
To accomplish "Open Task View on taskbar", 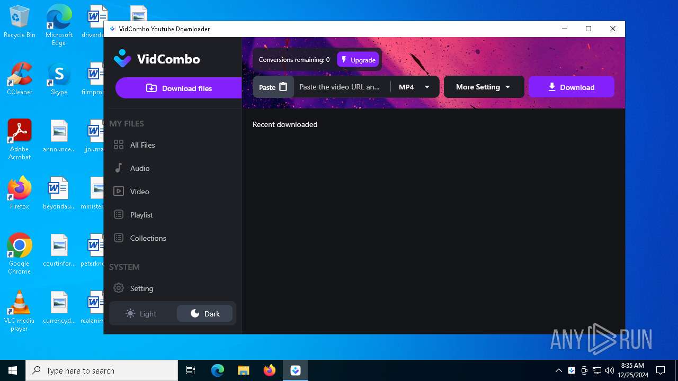I will (x=191, y=370).
